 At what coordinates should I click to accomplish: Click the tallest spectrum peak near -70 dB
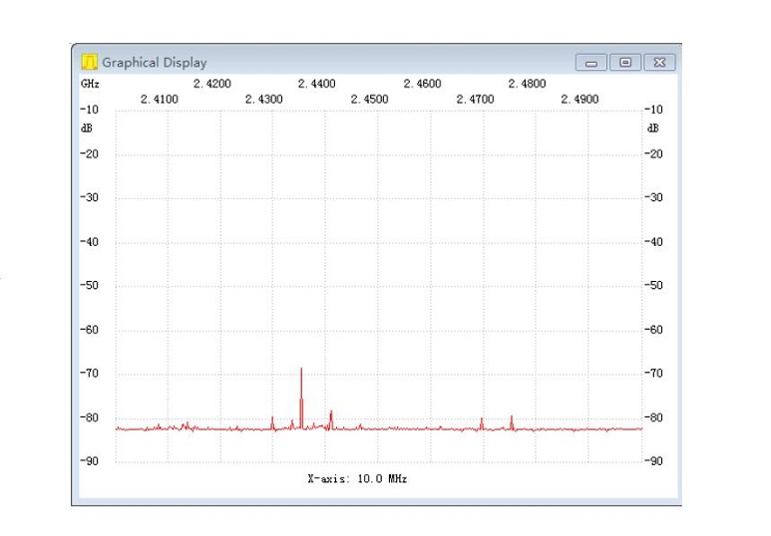click(x=301, y=398)
